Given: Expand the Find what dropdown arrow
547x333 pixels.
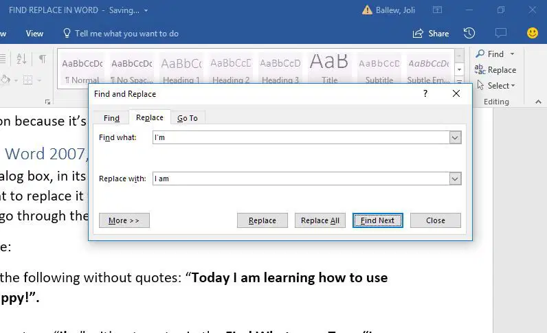Looking at the screenshot, I should [x=455, y=137].
